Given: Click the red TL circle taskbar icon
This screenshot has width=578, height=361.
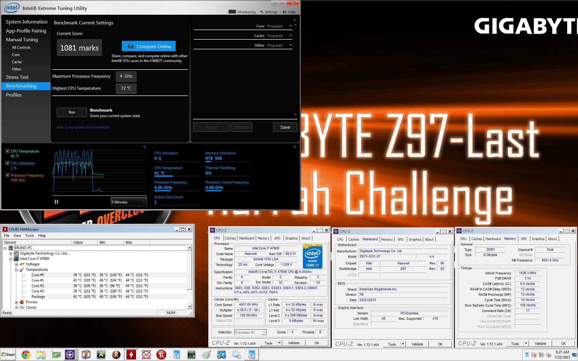Looking at the screenshot, I should click(x=161, y=355).
